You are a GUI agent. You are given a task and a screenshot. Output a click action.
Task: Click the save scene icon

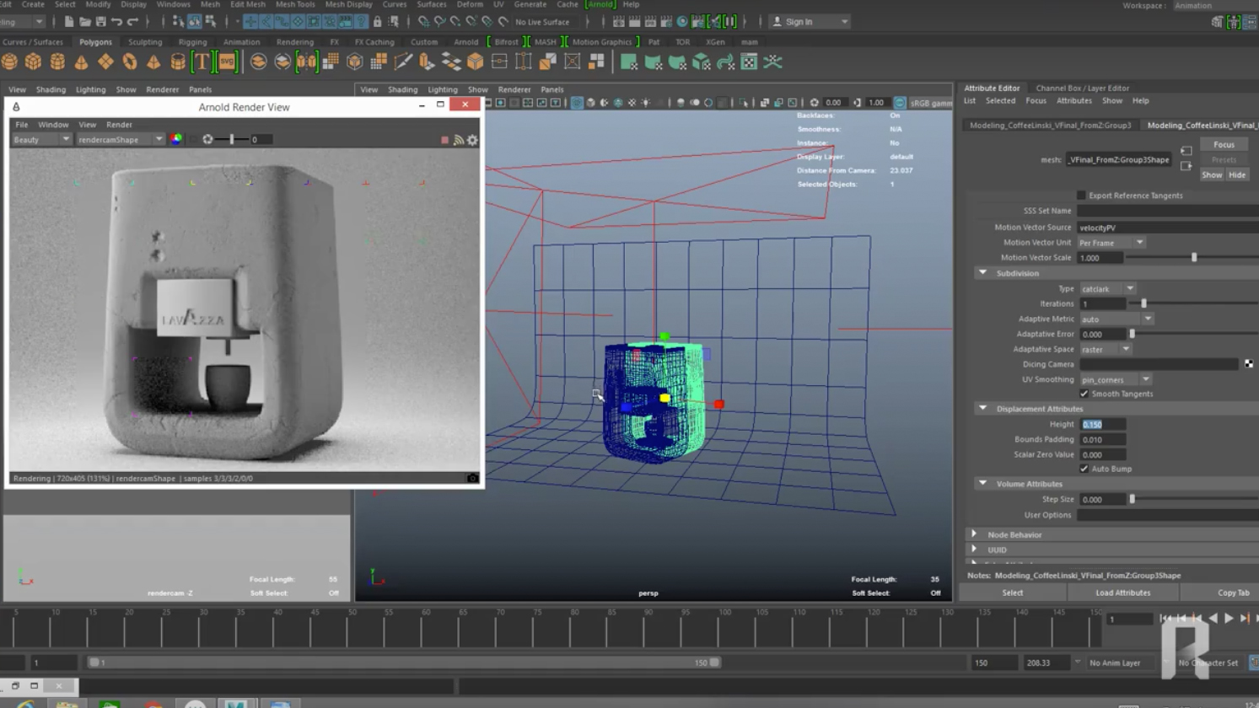pos(100,22)
